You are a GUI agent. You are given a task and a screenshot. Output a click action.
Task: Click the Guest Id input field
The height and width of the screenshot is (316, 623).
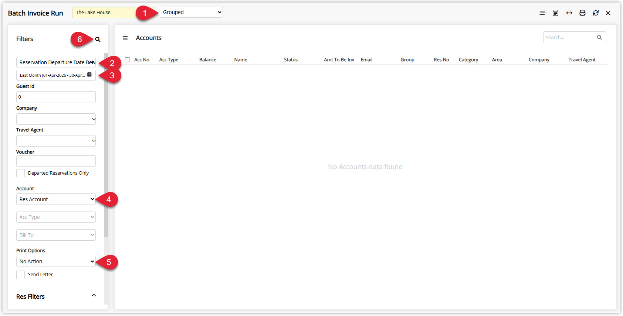click(x=56, y=97)
